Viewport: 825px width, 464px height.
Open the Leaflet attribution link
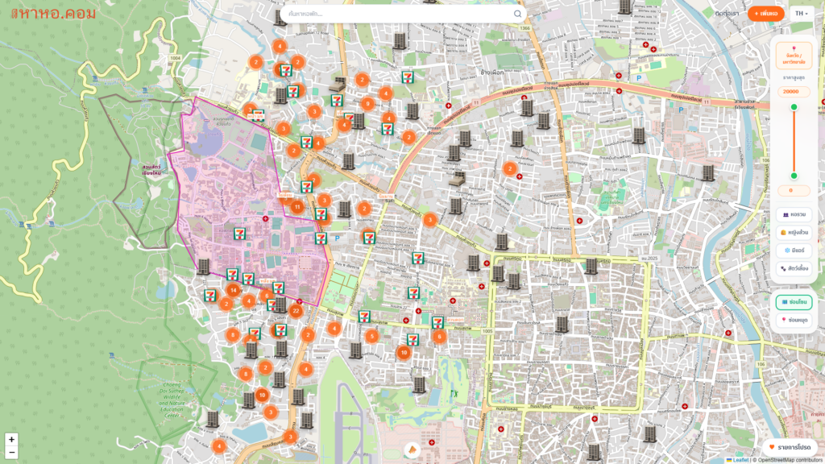coord(738,460)
